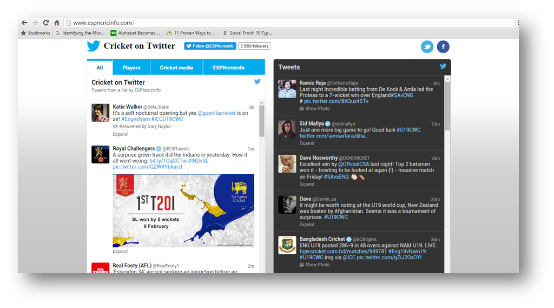Viewport: 554px width, 308px height.
Task: Click the 3.05M followers count
Action: click(x=254, y=46)
